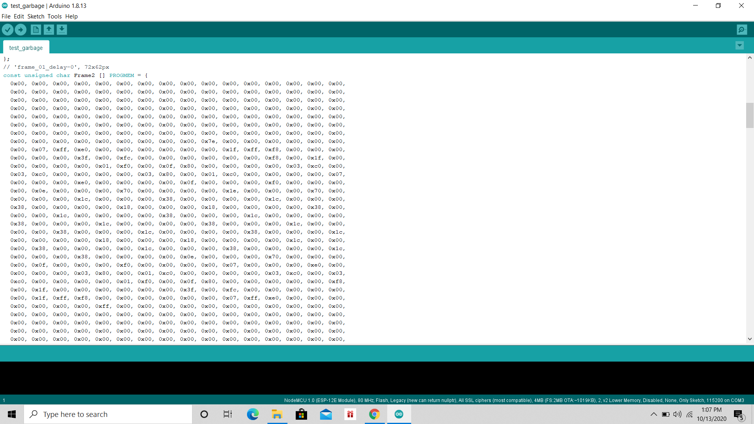754x424 pixels.
Task: Open the notification action center
Action: click(x=739, y=414)
